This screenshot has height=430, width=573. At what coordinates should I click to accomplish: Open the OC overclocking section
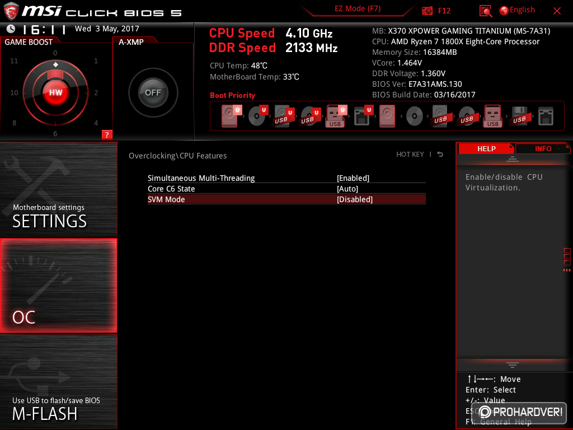pyautogui.click(x=58, y=286)
